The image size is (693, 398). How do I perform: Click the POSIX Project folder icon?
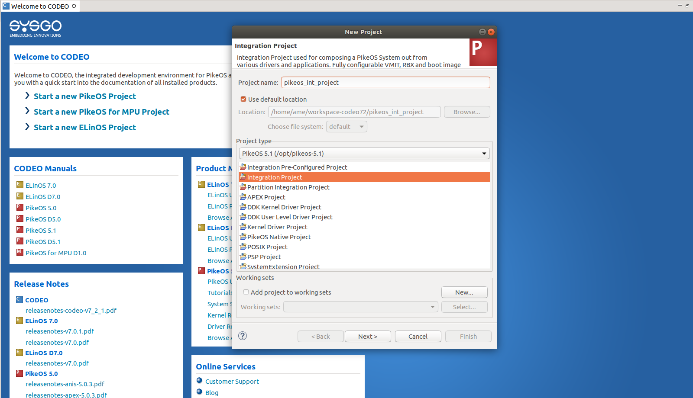pos(243,247)
